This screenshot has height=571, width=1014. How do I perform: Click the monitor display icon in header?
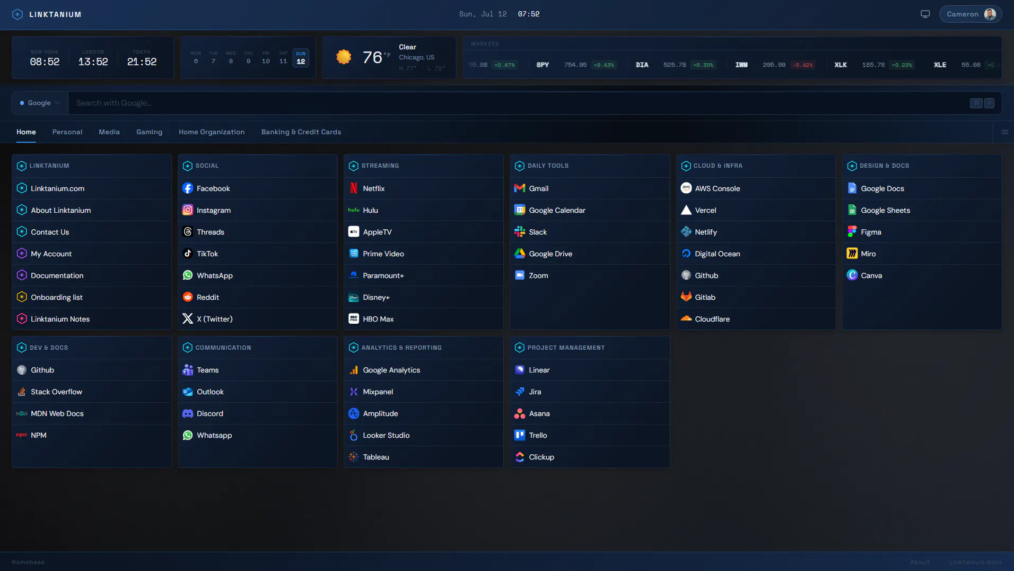[925, 14]
